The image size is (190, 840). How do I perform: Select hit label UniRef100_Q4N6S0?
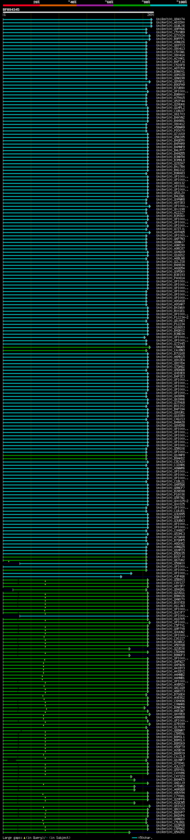170,819
